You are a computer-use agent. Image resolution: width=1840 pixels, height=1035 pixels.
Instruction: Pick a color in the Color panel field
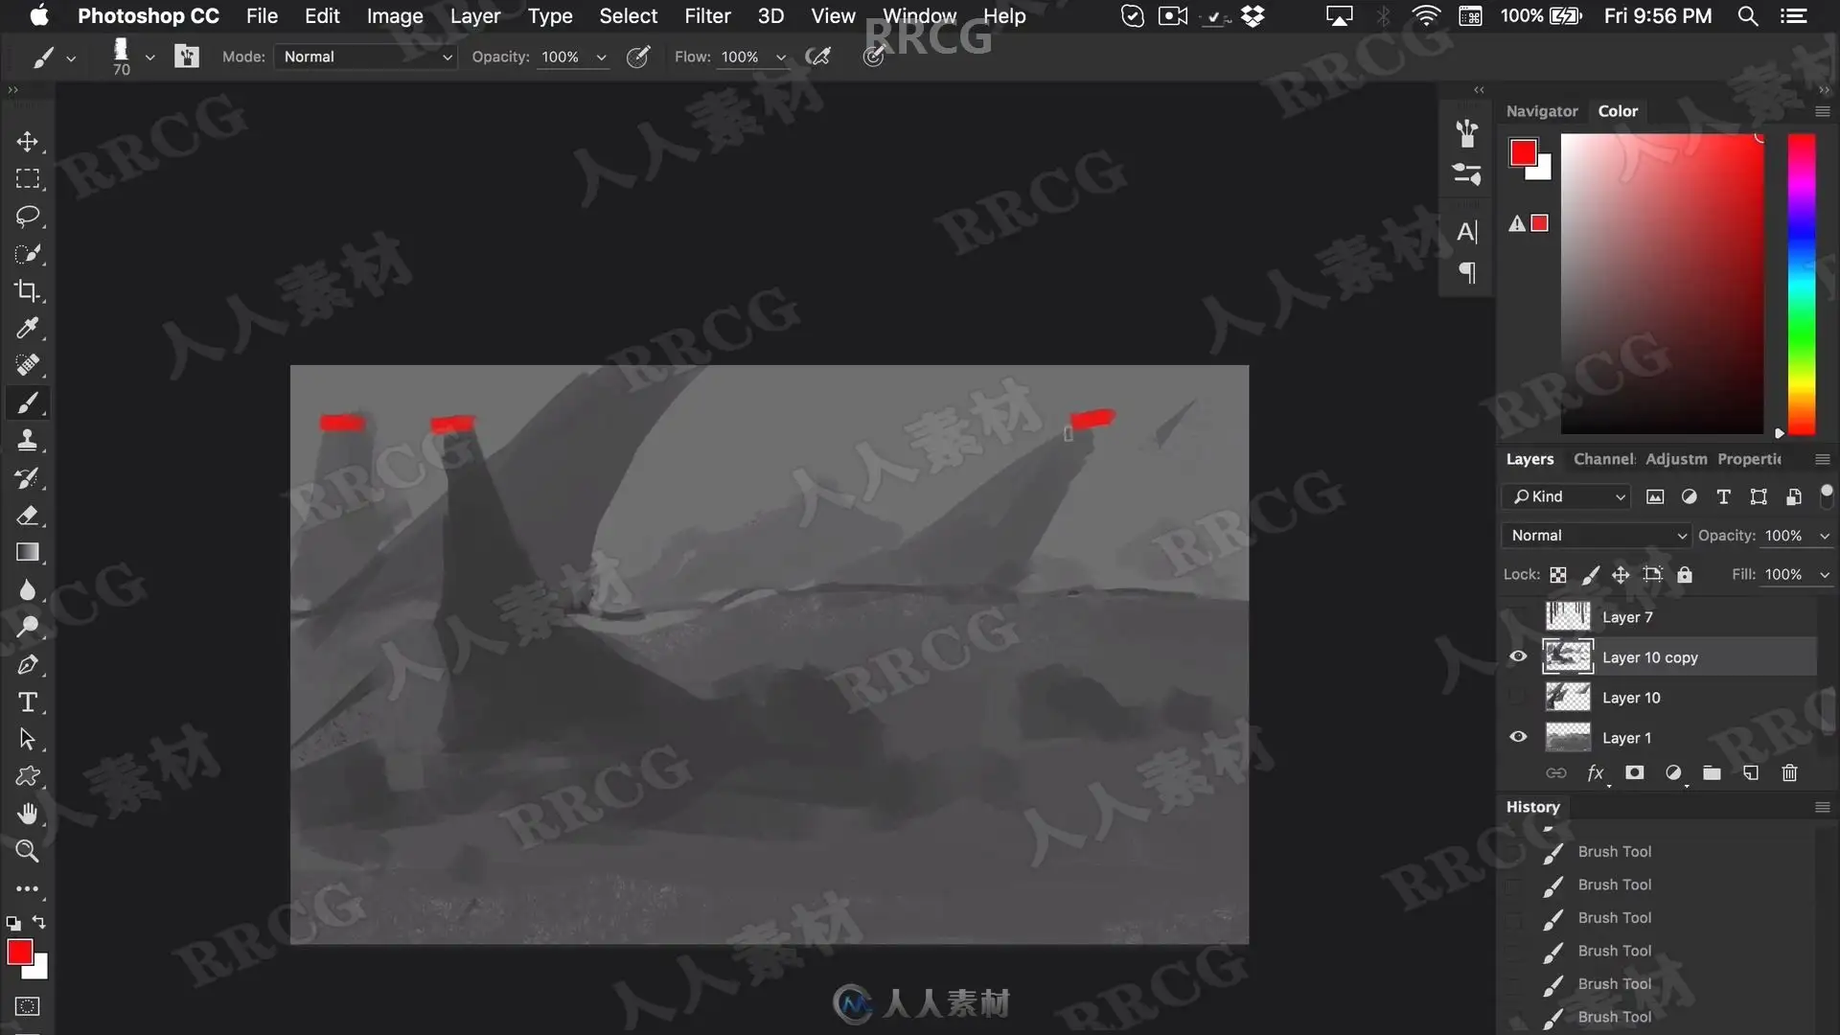[1662, 284]
